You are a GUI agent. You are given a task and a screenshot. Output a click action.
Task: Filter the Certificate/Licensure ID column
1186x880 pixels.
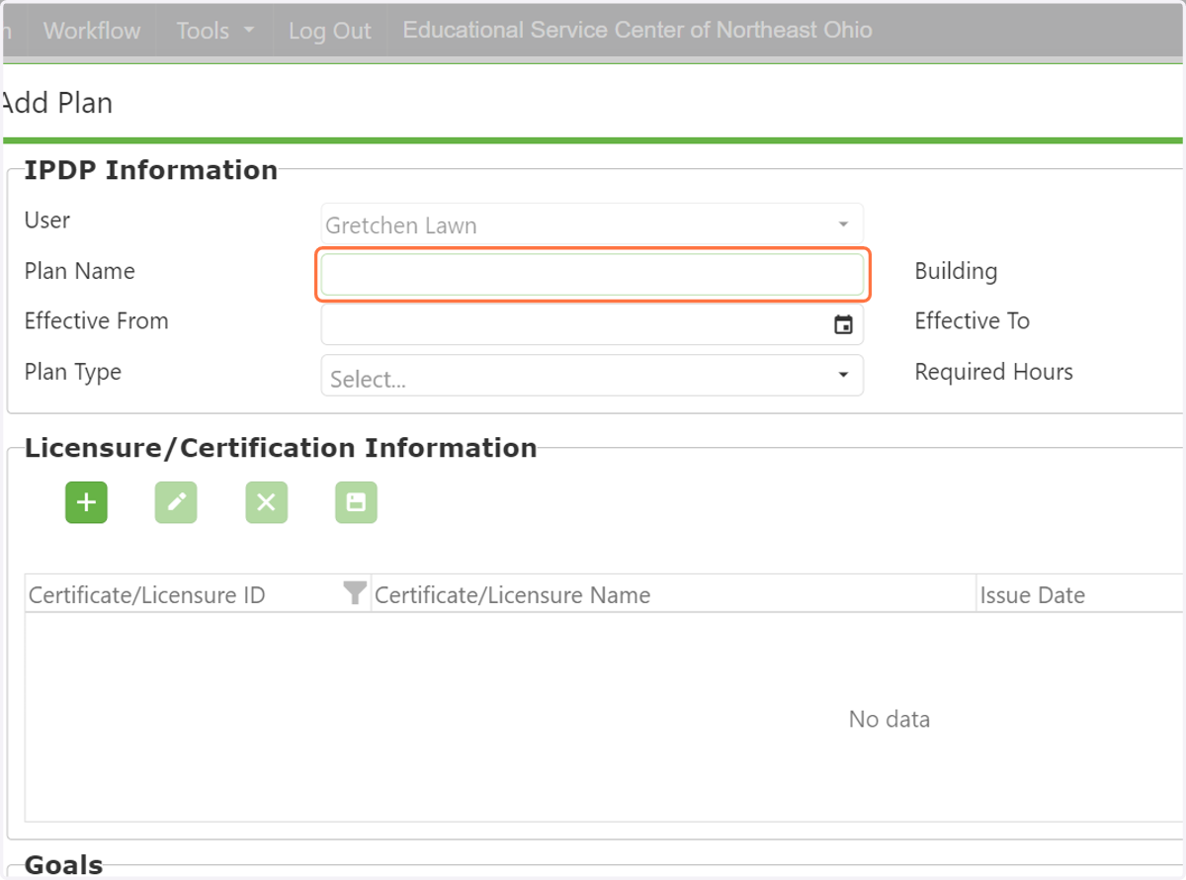coord(355,593)
